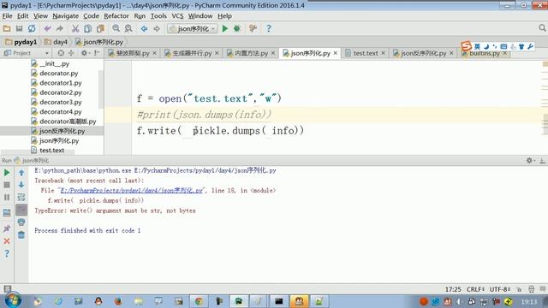The width and height of the screenshot is (548, 308).
Task: Paste from clipboard via the toolbar icon
Action: 100,28
